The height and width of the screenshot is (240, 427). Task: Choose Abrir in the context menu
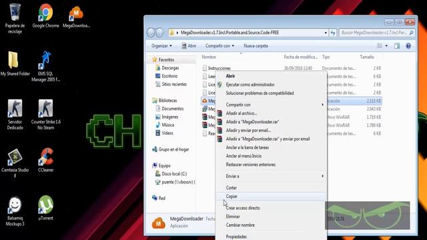click(x=272, y=76)
